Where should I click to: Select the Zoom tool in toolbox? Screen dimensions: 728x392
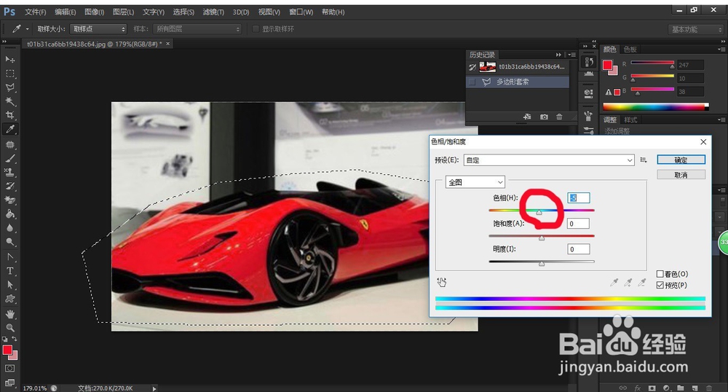pyautogui.click(x=9, y=327)
